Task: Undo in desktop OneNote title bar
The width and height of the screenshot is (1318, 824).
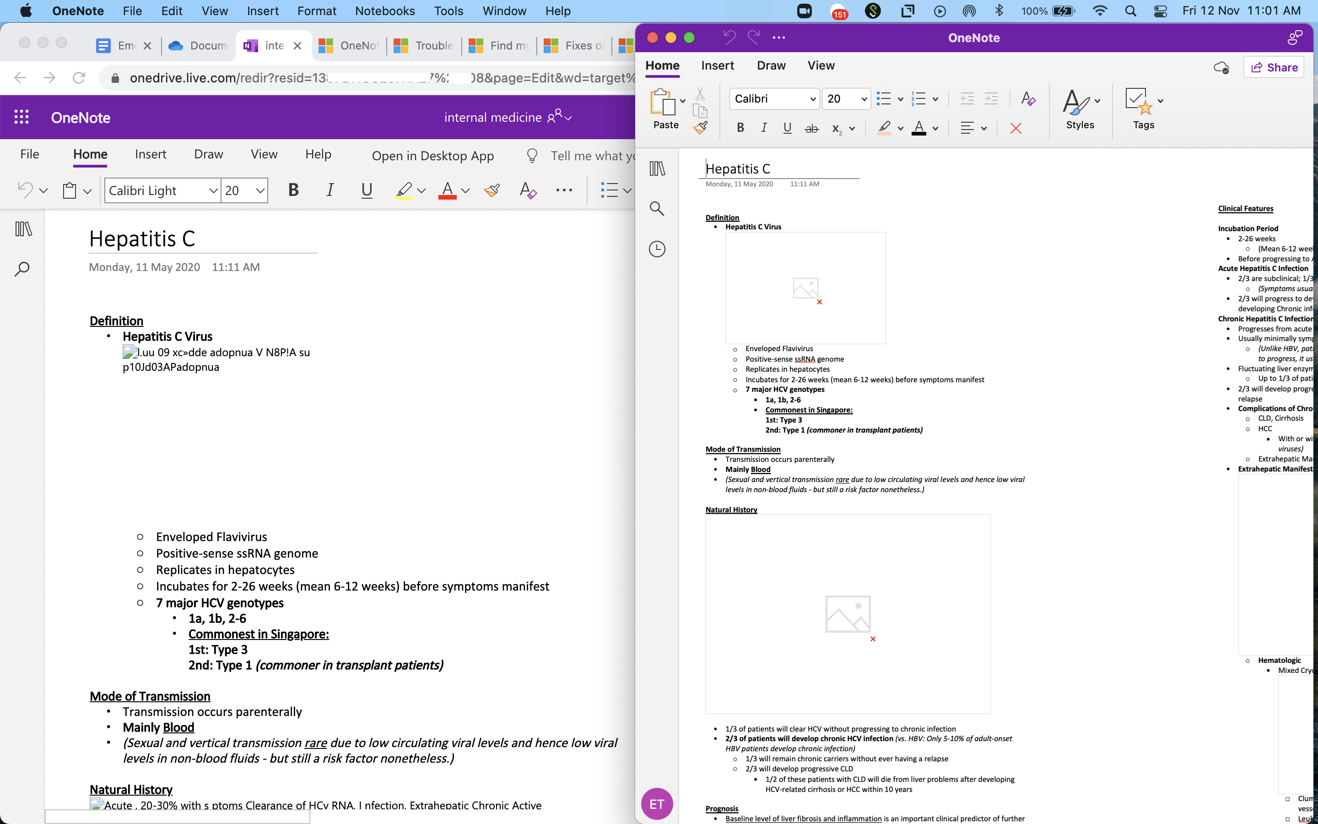Action: 729,37
